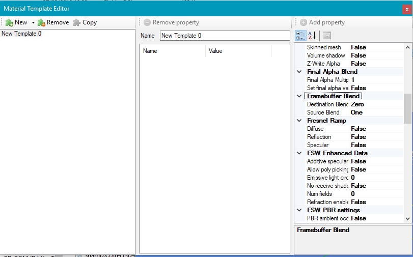Viewport: 413px width, 257px height.
Task: Collapse the Fresnel Ramp category
Action: click(299, 121)
